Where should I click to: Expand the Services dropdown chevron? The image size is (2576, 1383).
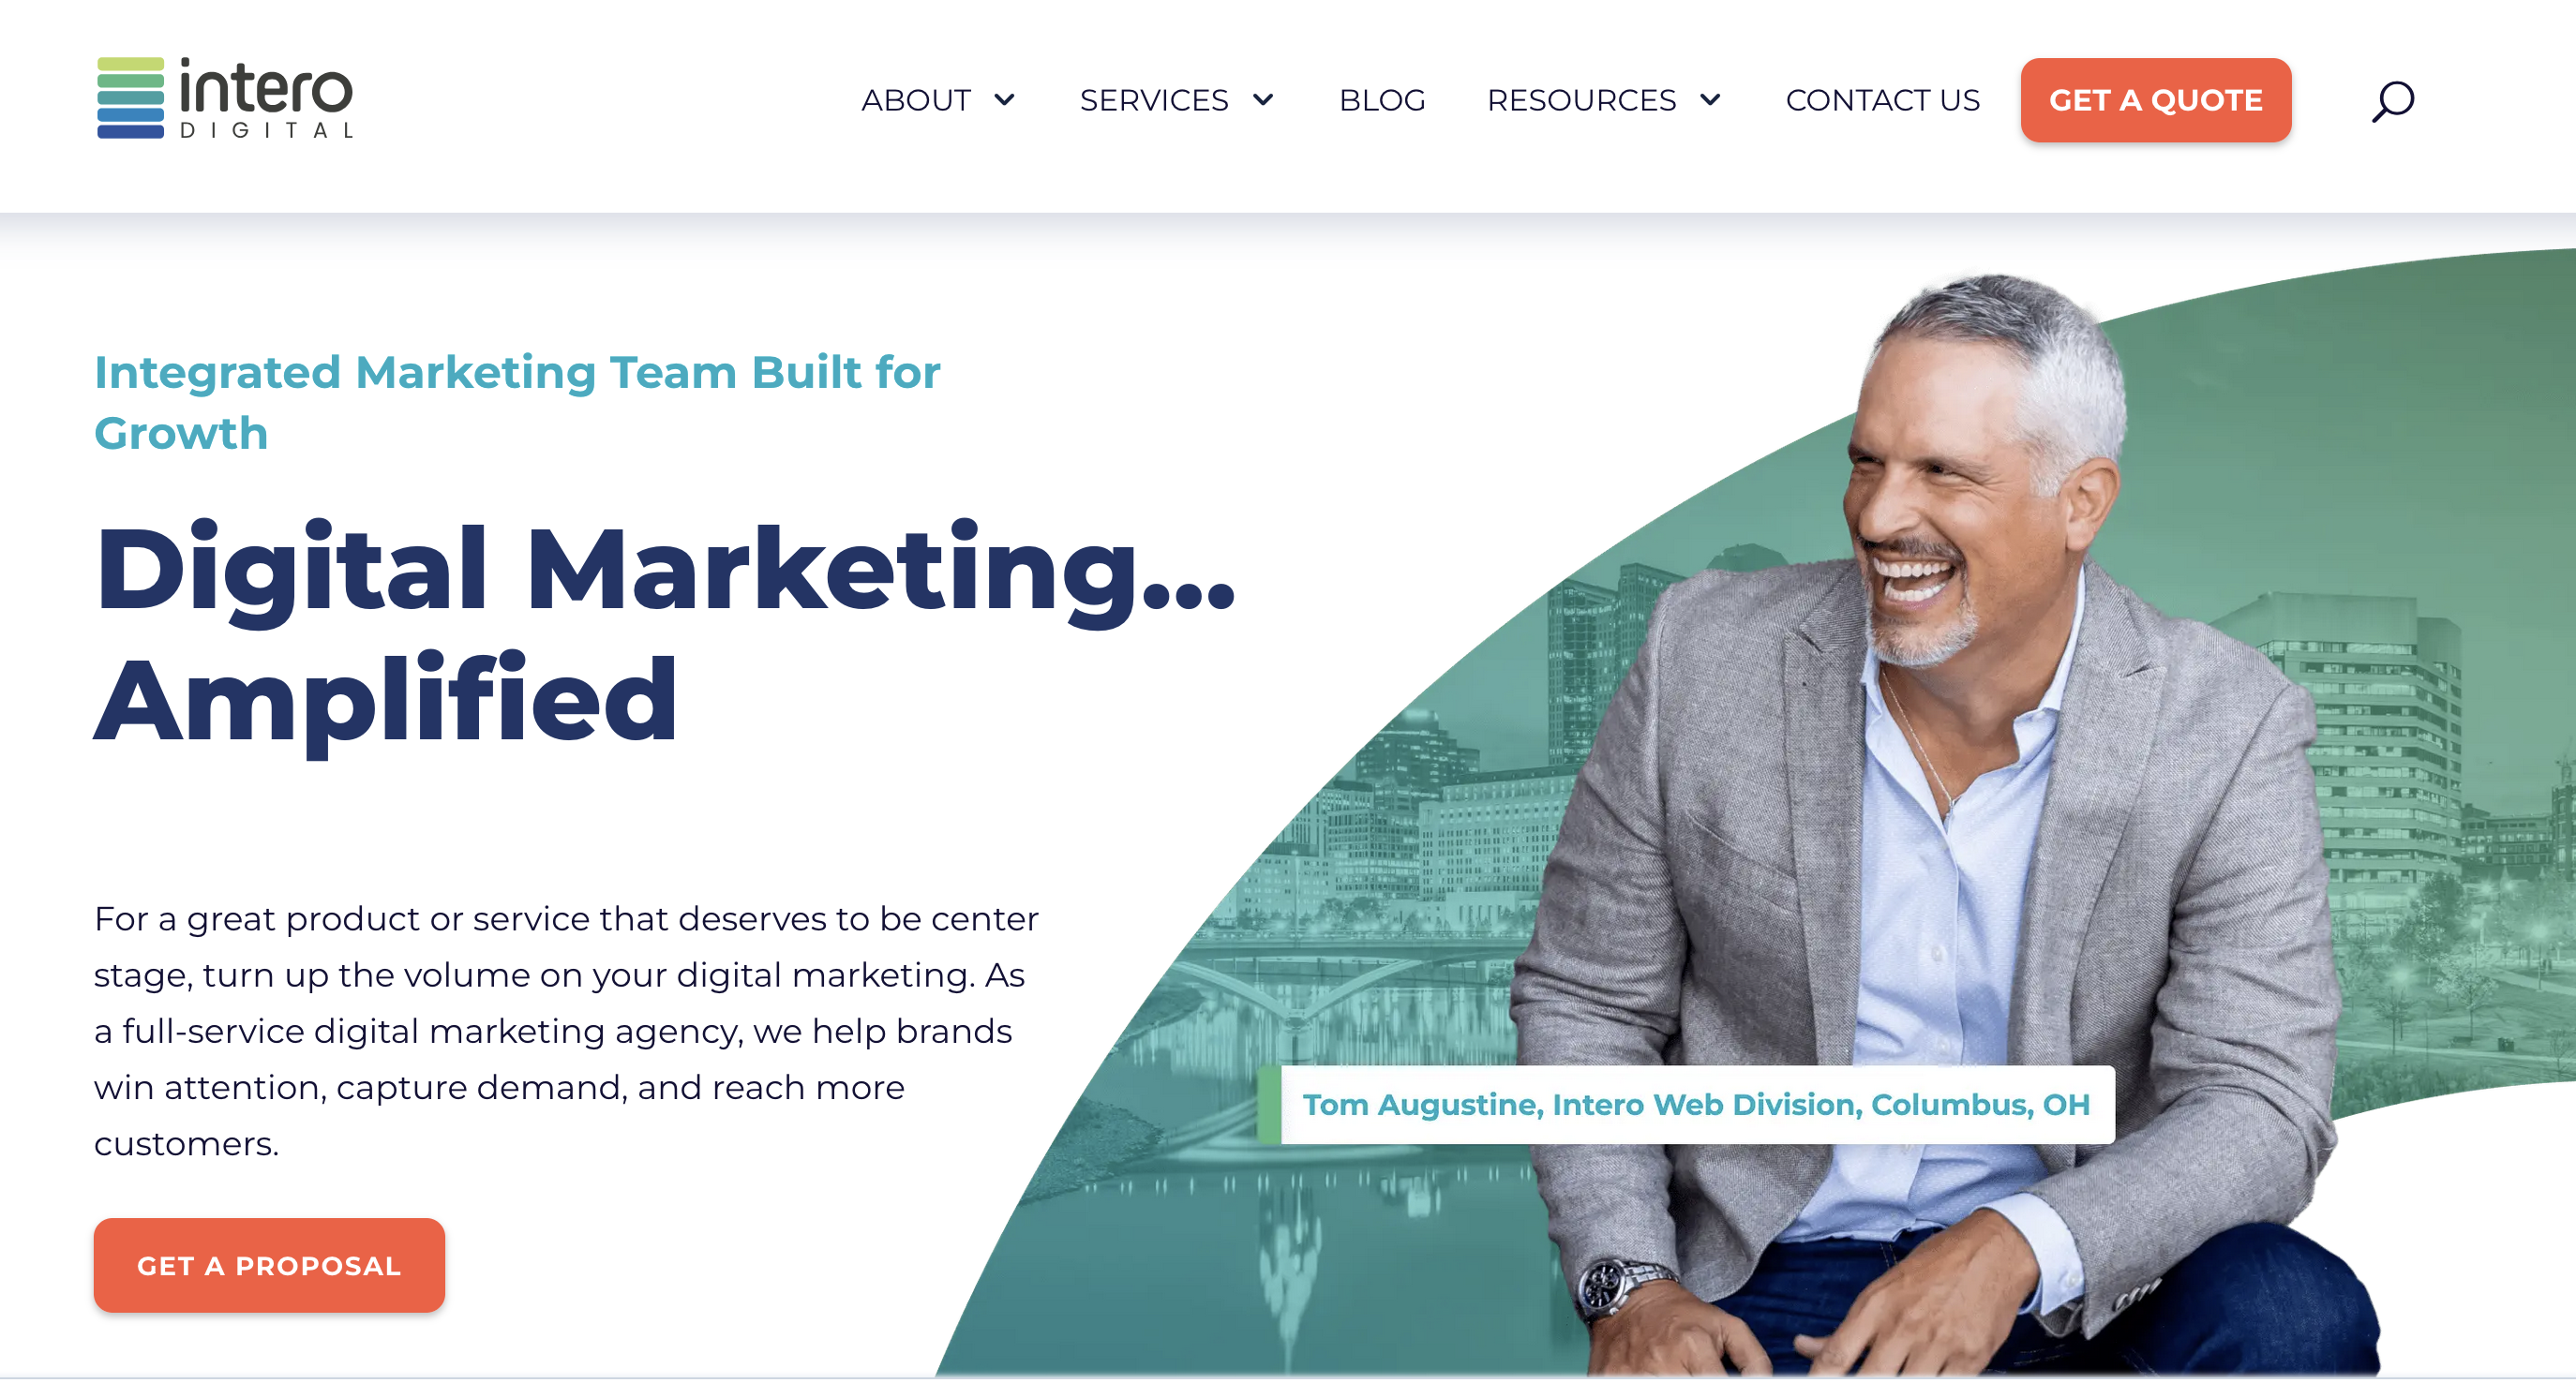[x=1263, y=99]
